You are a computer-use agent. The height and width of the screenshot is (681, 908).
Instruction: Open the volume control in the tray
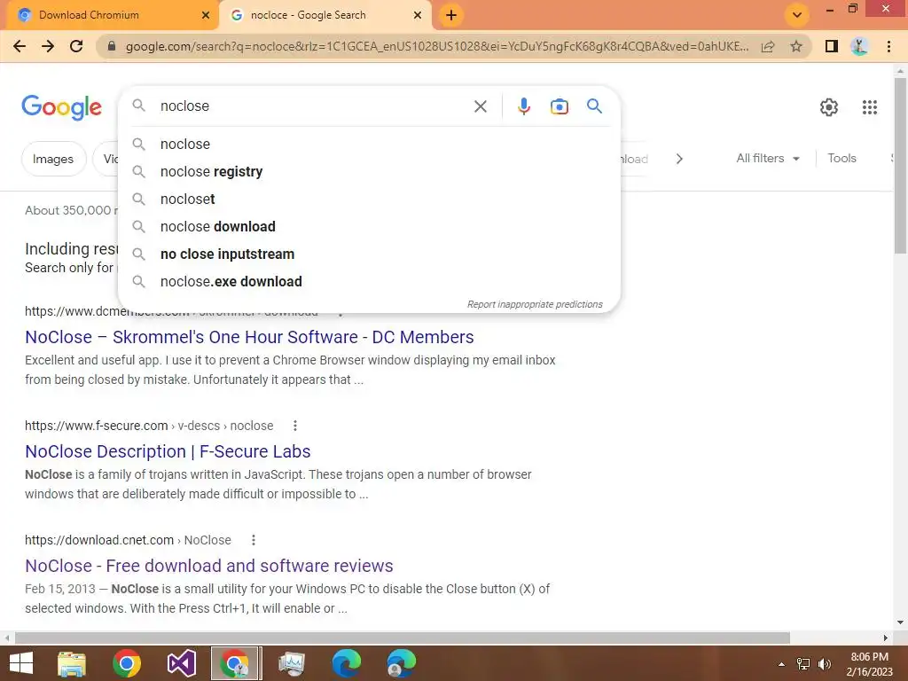point(824,664)
